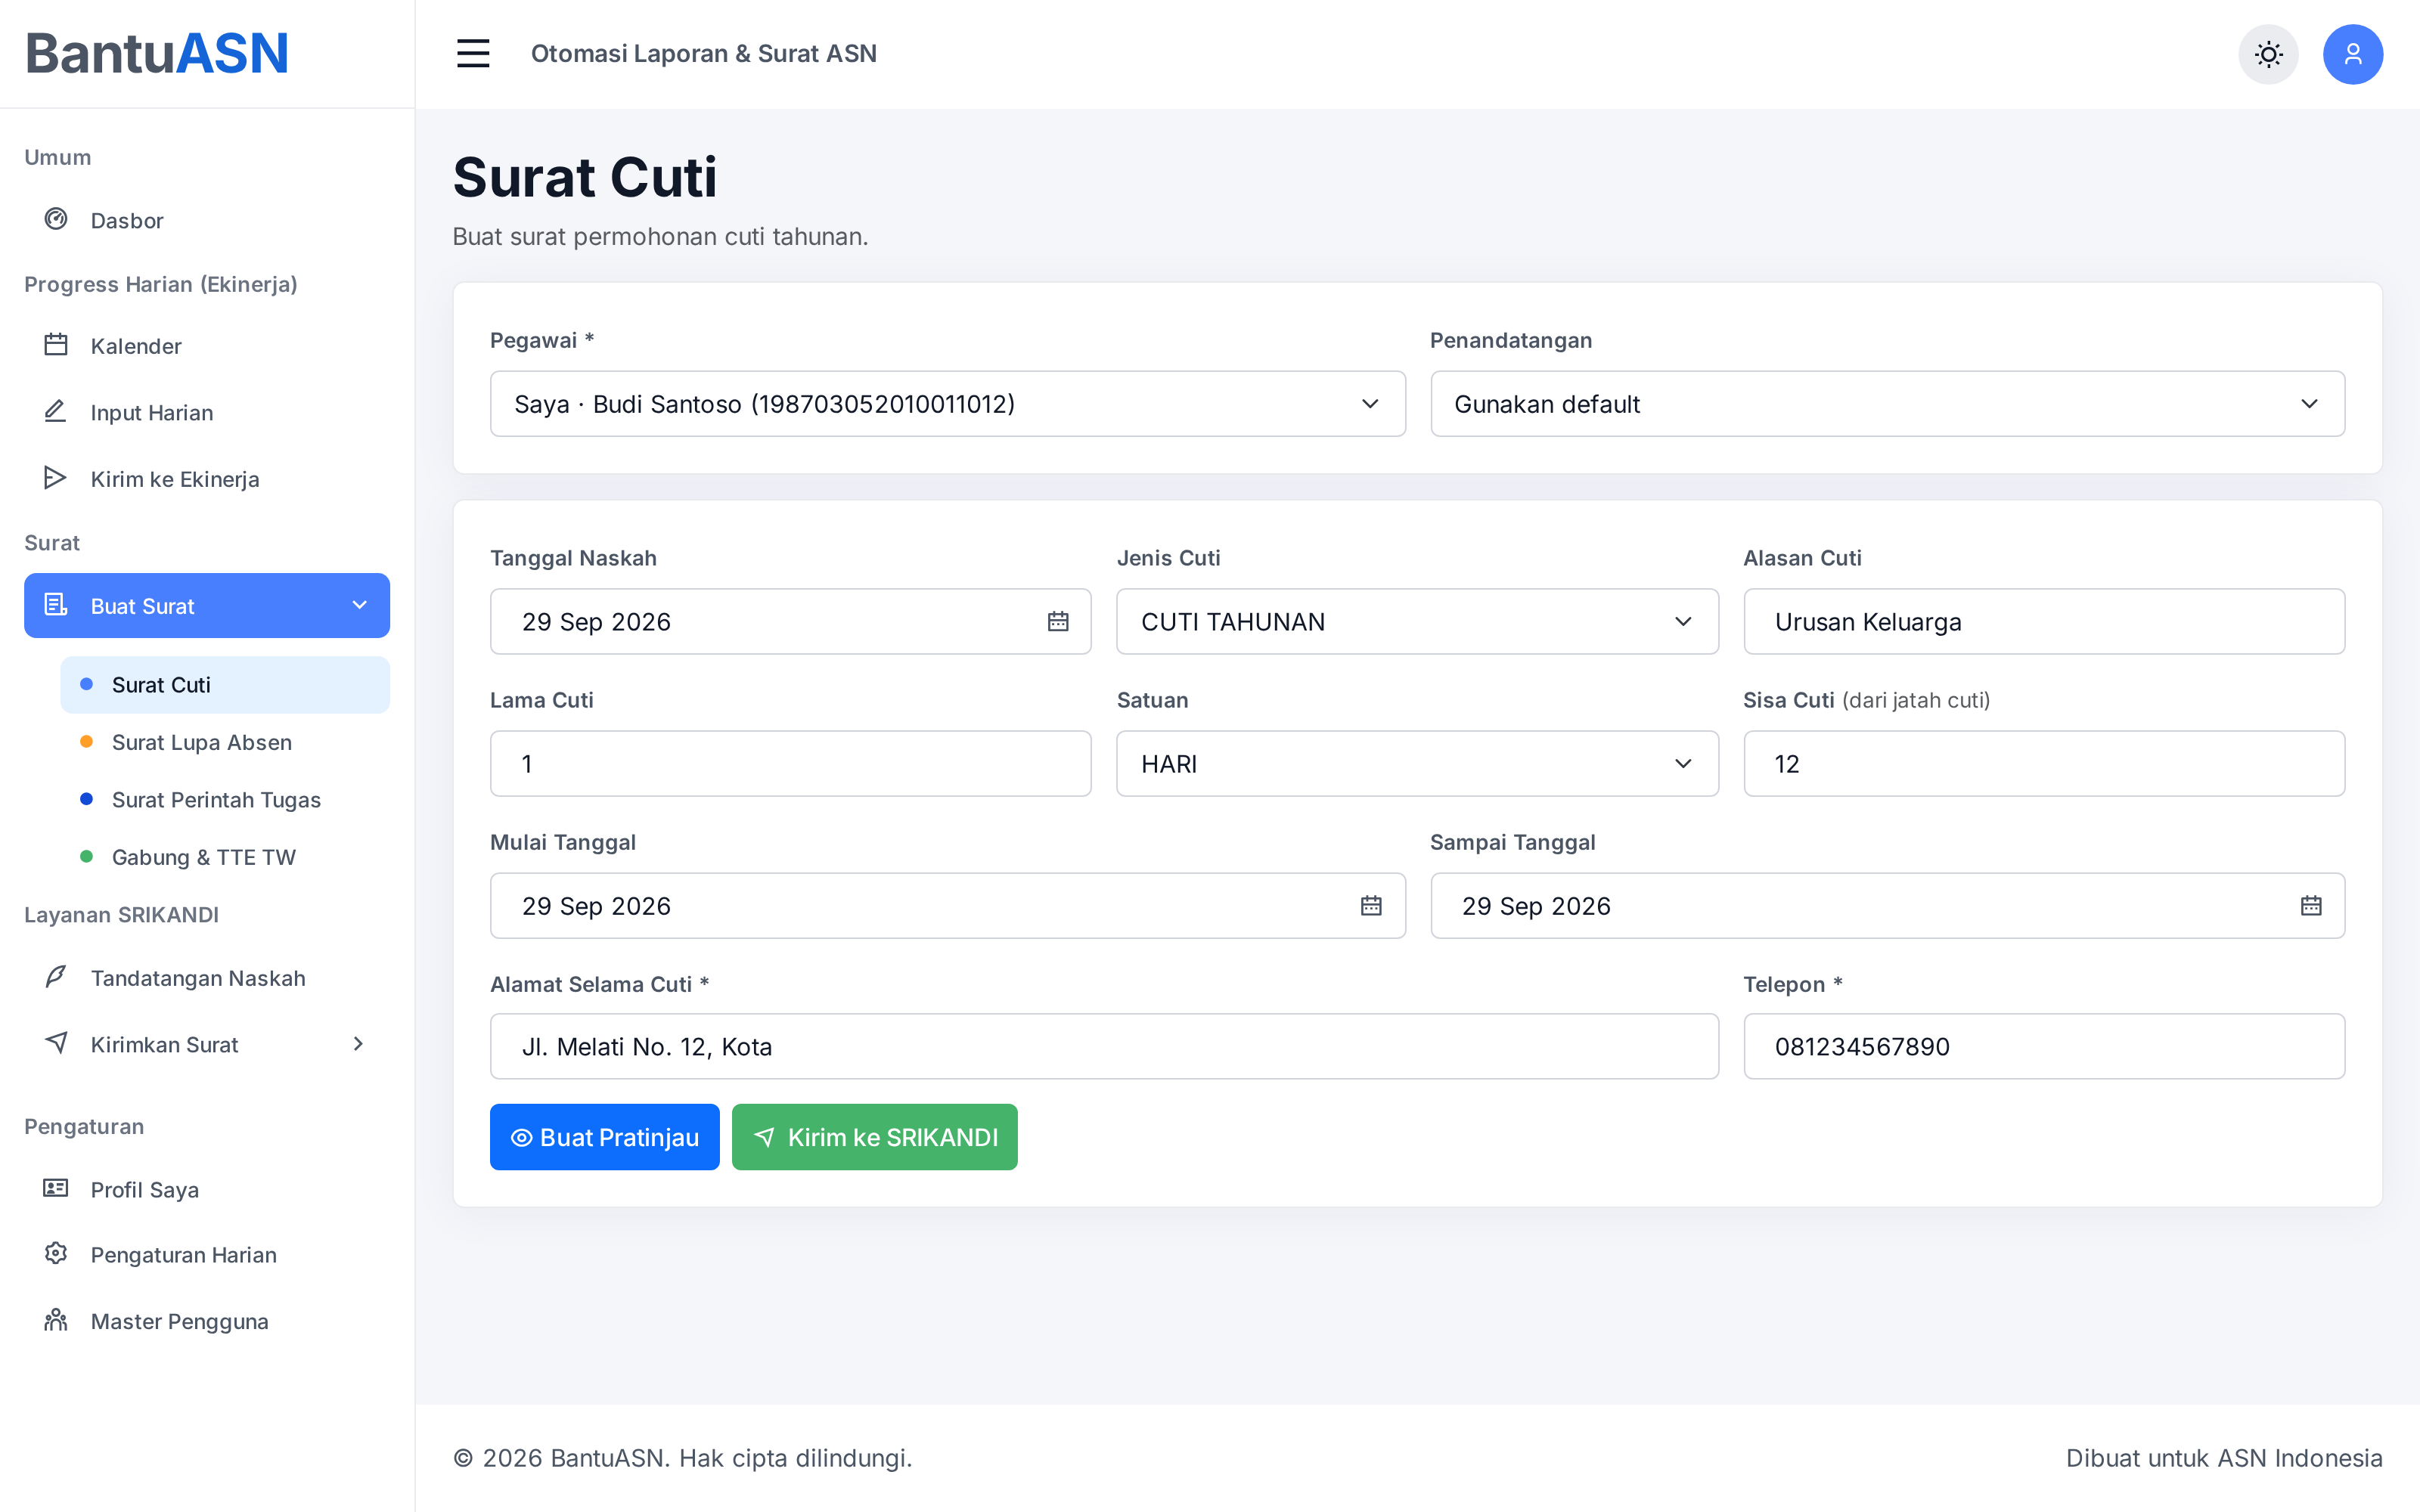Open the user profile avatar icon
The height and width of the screenshot is (1512, 2420).
pyautogui.click(x=2352, y=54)
